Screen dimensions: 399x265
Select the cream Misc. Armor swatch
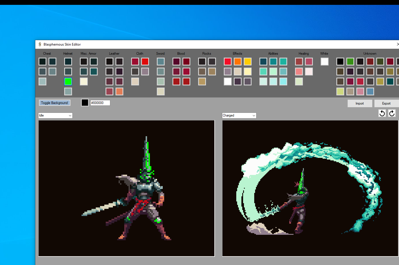click(84, 81)
